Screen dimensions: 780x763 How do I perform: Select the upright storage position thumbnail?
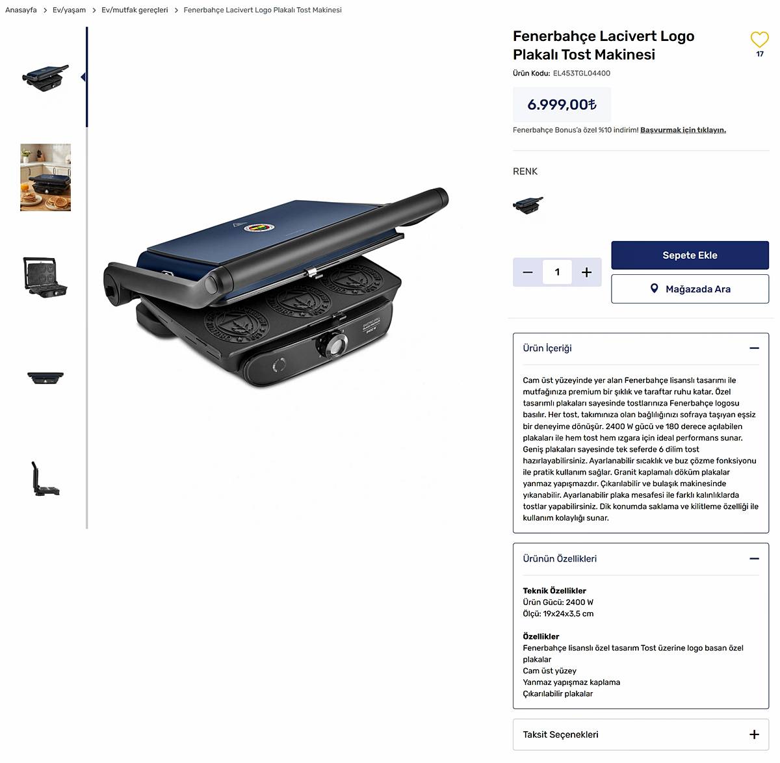(x=45, y=478)
